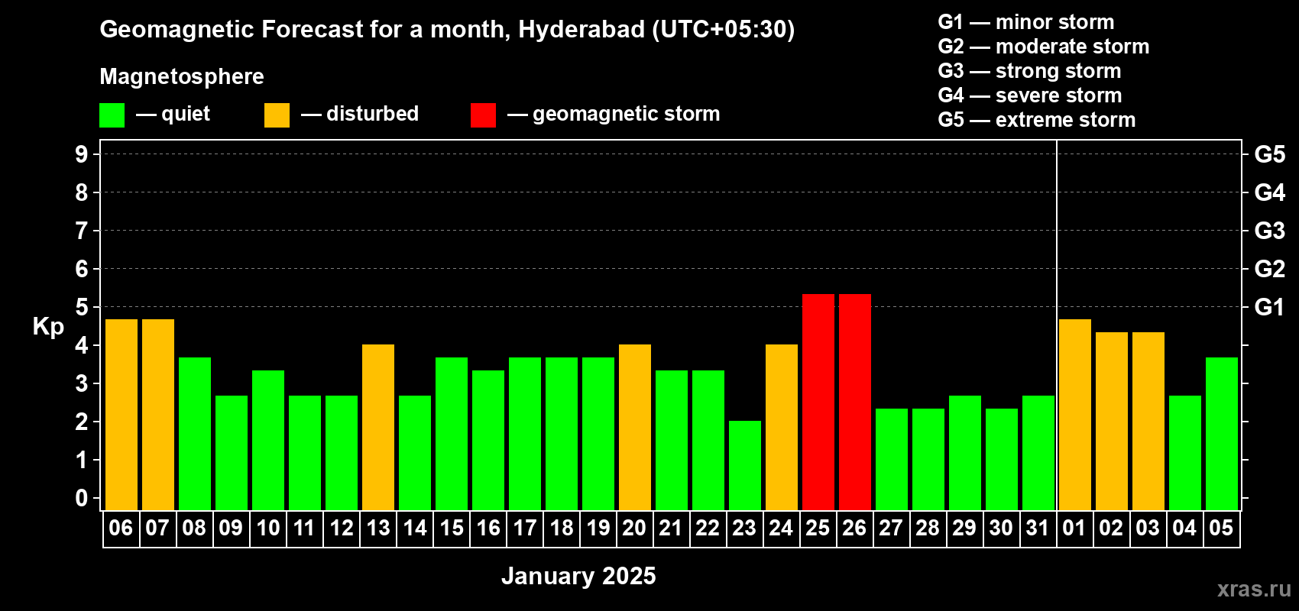Select the orange bar for date 02
The height and width of the screenshot is (611, 1299).
click(1112, 421)
